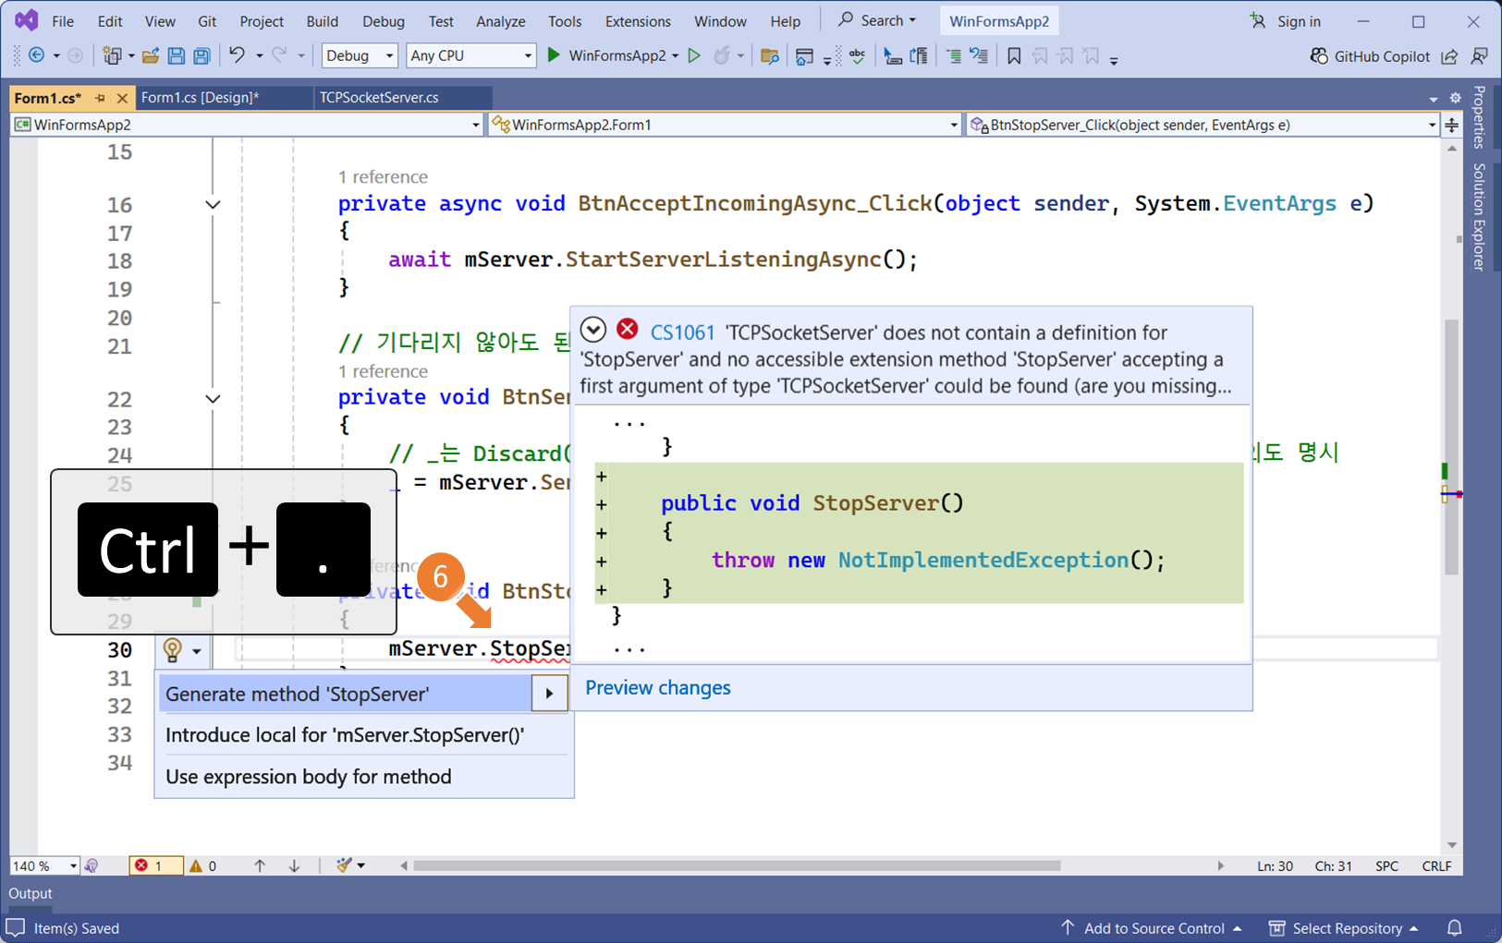Go to next issue with the down arrow

(294, 865)
